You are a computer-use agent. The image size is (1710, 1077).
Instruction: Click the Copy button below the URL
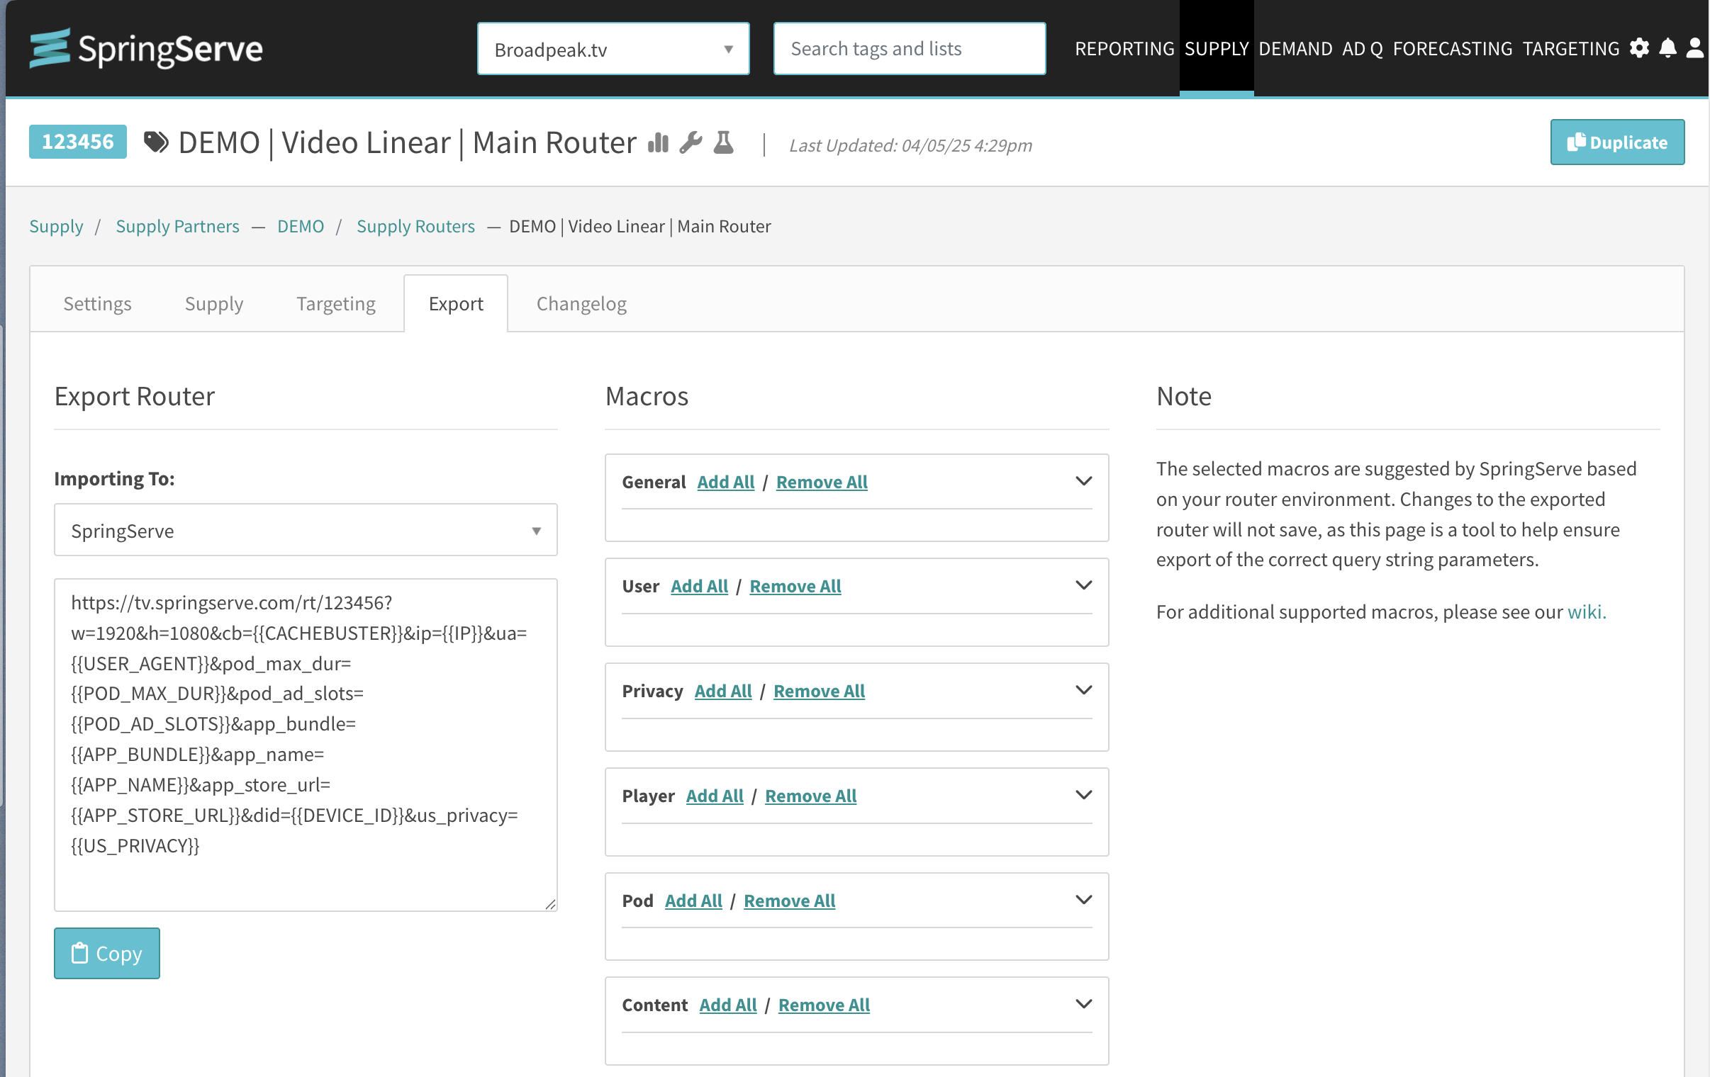(x=107, y=953)
